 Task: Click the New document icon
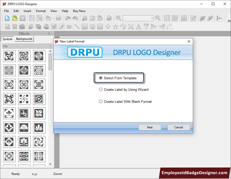click(x=7, y=18)
